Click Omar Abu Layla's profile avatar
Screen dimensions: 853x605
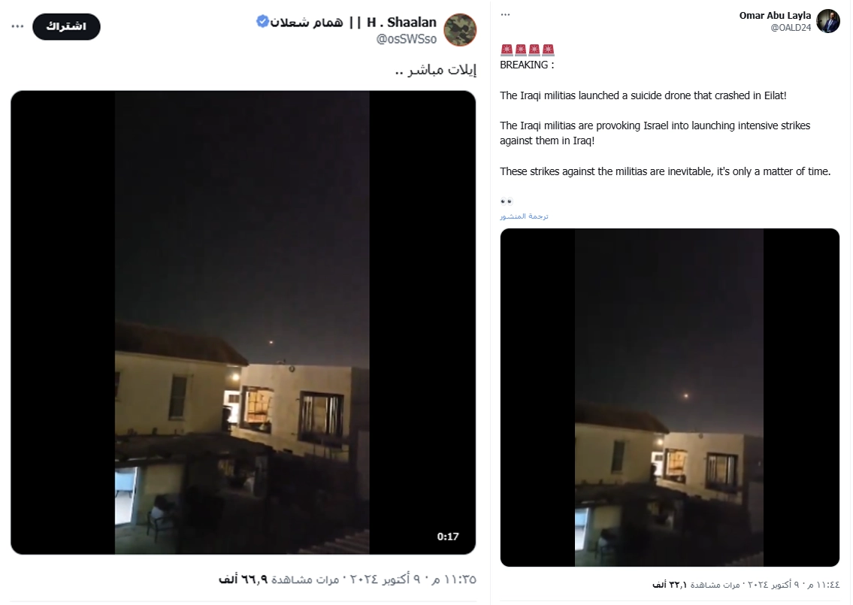coord(828,21)
